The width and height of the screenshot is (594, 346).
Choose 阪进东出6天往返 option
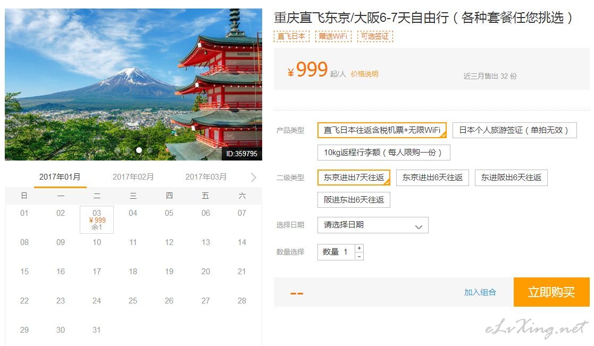click(x=354, y=200)
